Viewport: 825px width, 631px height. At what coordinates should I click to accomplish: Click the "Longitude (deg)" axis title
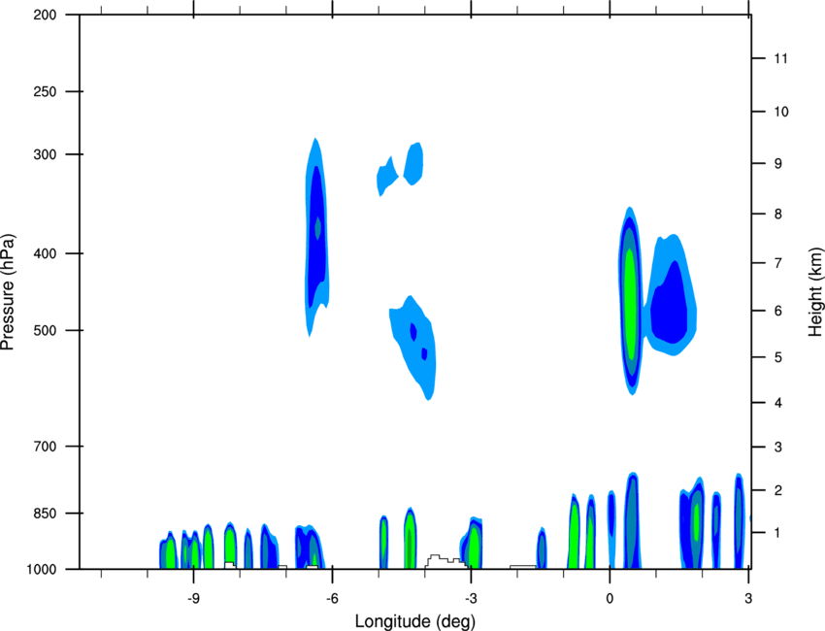[415, 621]
